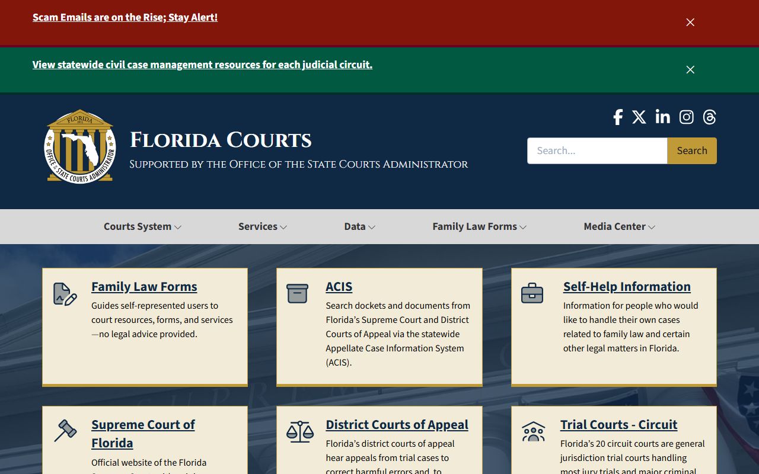Screen dimensions: 759x474
Task: Open the Trial Courts - Circuit link
Action: pos(618,425)
